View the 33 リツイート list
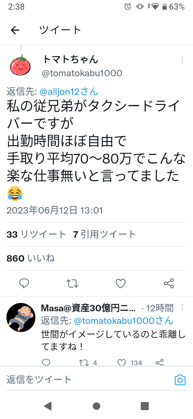This screenshot has width=193, height=419. (x=36, y=234)
